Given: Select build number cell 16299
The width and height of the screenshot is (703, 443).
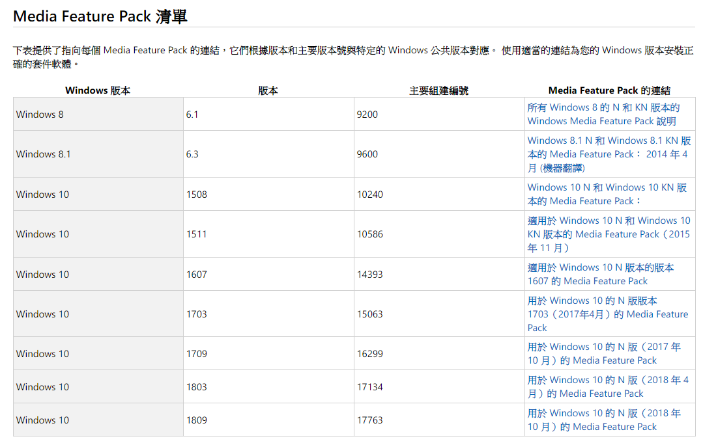Looking at the screenshot, I should click(439, 353).
